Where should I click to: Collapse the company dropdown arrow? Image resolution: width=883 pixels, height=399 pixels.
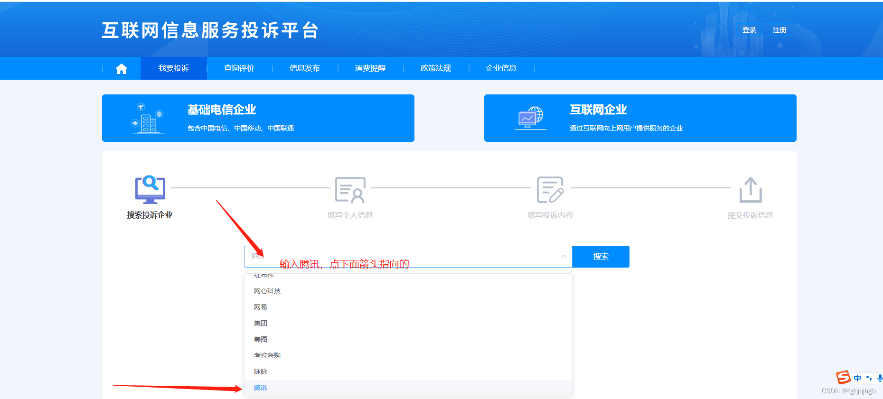tap(564, 257)
